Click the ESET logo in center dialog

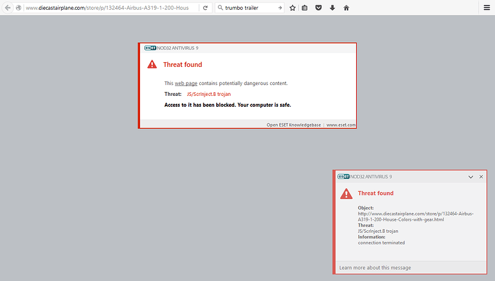(150, 48)
